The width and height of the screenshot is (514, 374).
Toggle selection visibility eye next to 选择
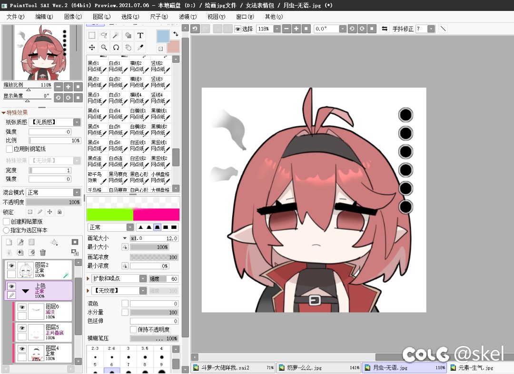pyautogui.click(x=237, y=29)
